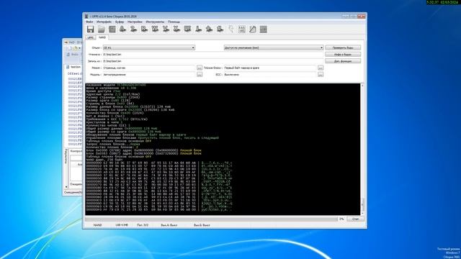Open the Инструменты menu

tap(155, 22)
